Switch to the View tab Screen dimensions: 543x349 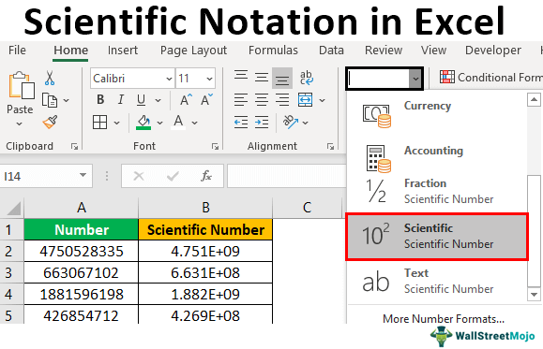point(433,51)
